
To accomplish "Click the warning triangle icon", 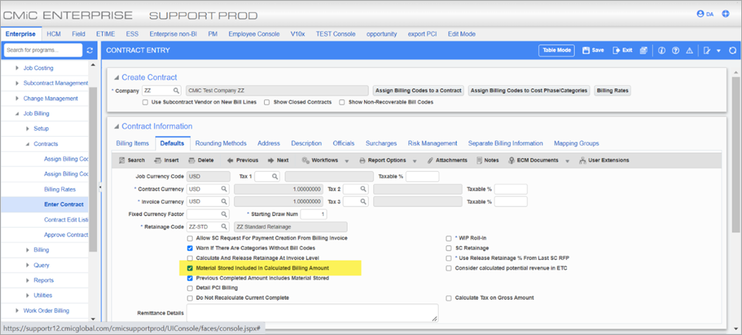I will click(x=690, y=51).
